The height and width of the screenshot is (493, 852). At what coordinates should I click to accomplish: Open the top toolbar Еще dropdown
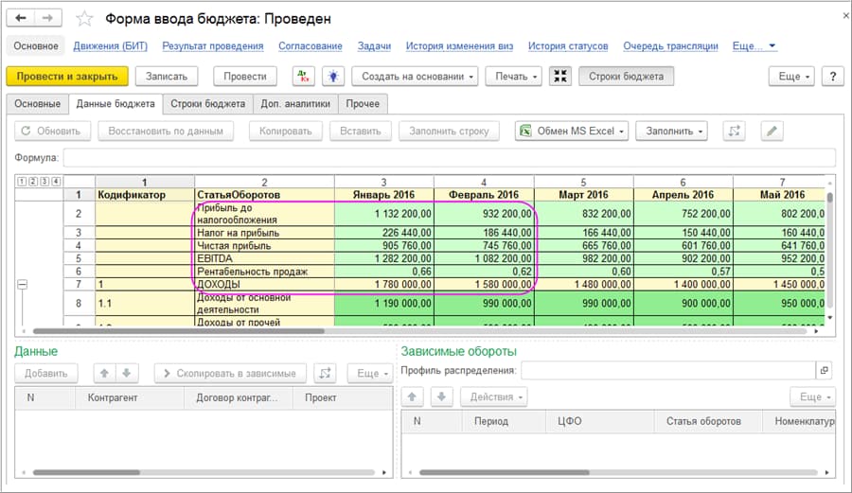click(x=793, y=77)
